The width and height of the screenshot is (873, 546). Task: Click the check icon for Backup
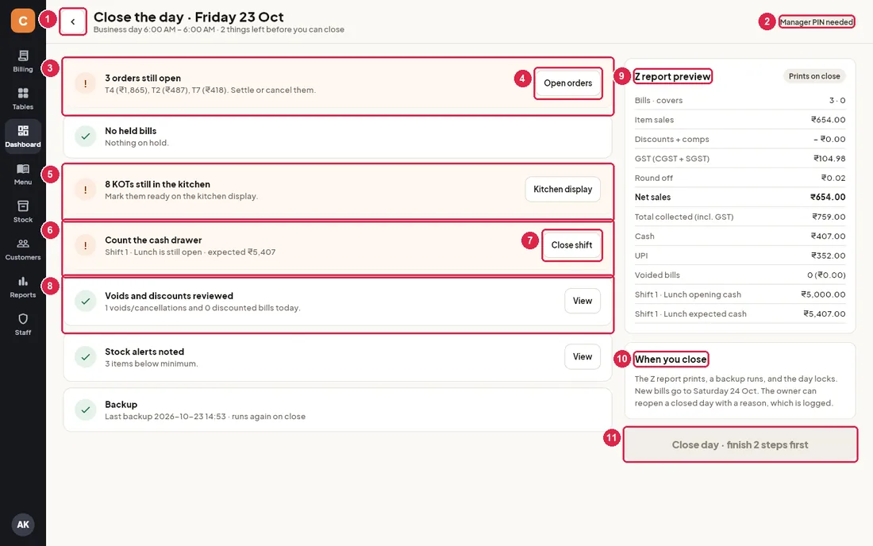(x=85, y=409)
